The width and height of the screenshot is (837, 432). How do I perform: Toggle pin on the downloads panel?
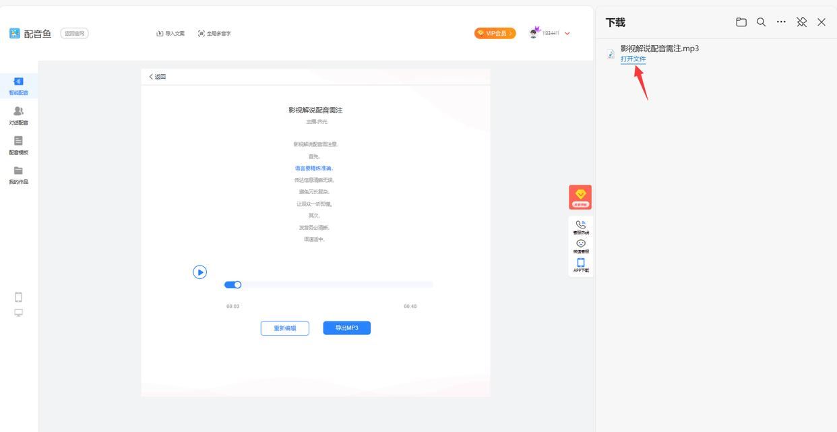[801, 22]
